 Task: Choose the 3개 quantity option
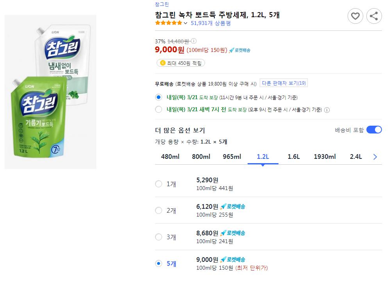pyautogui.click(x=159, y=237)
